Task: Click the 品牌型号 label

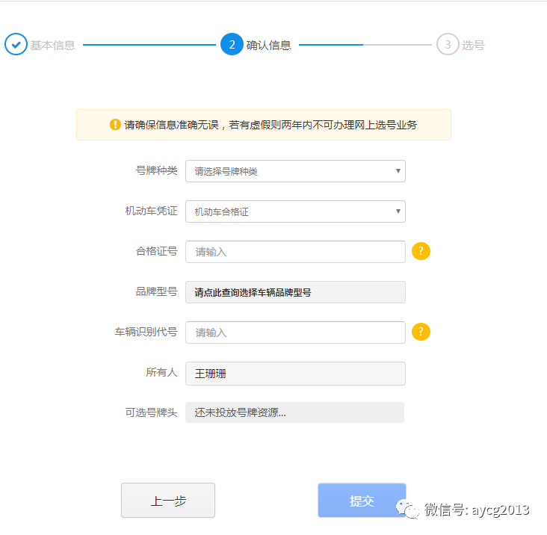Action: (157, 291)
